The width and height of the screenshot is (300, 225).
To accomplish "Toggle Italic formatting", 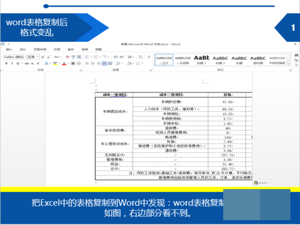I will (x=12, y=63).
